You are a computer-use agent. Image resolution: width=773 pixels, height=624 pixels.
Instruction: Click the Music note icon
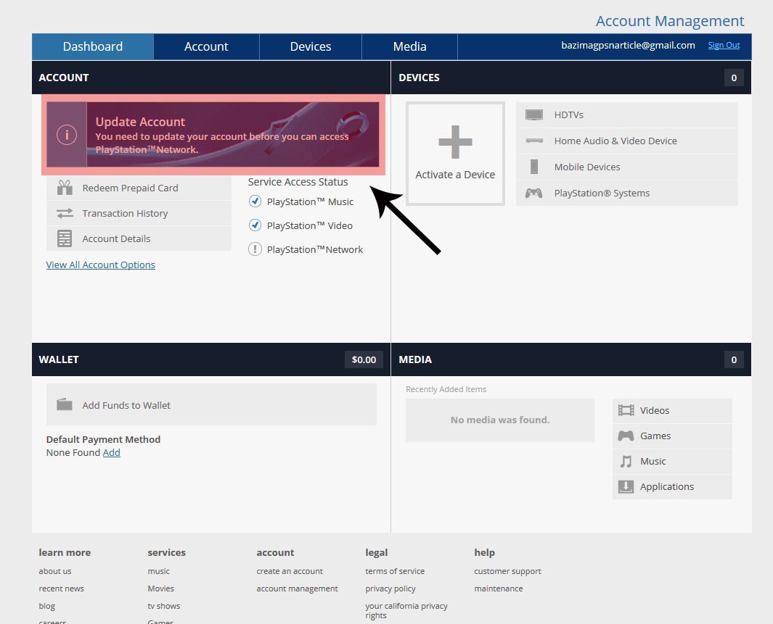[x=626, y=462]
